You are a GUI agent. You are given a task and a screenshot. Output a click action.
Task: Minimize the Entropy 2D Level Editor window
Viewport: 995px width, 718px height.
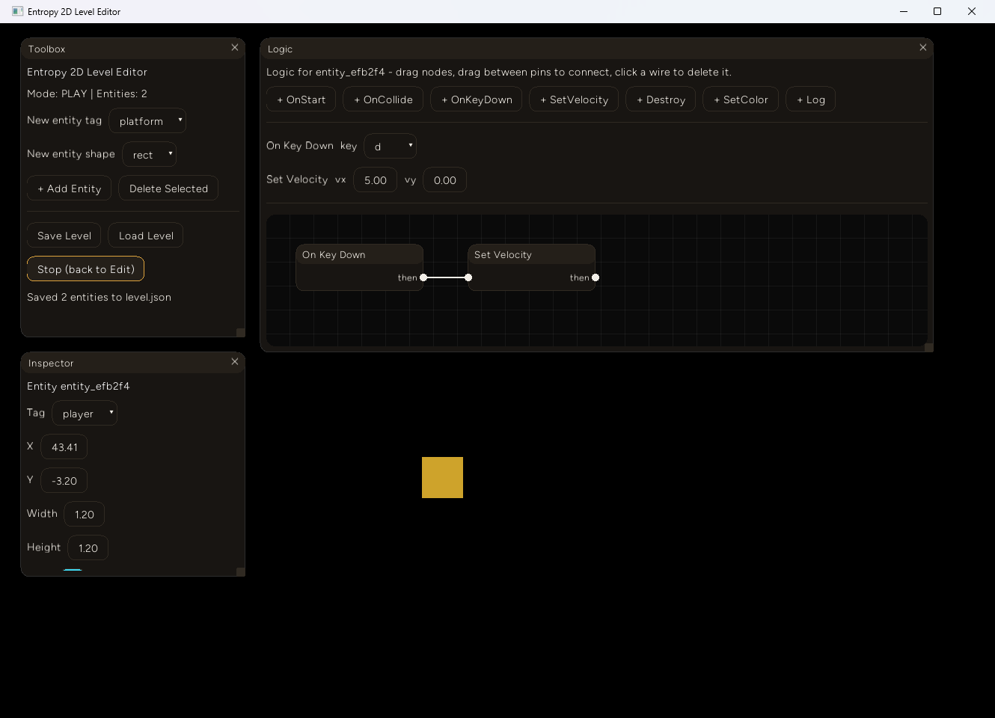tap(904, 11)
